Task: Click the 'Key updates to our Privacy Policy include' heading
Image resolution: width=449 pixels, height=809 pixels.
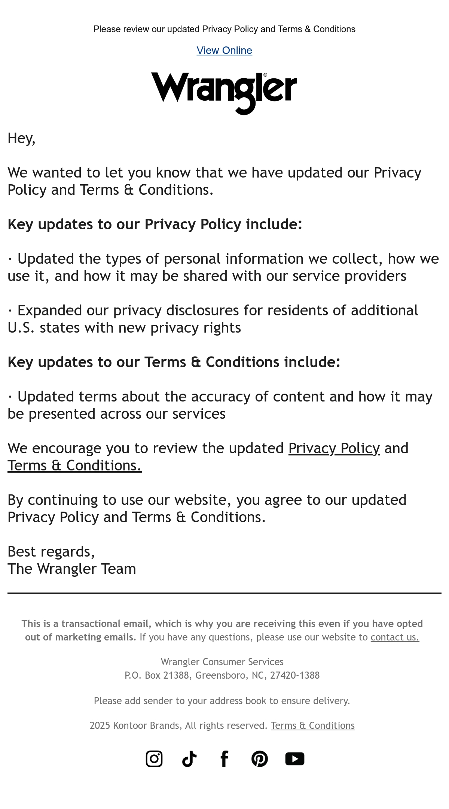Action: click(x=155, y=224)
